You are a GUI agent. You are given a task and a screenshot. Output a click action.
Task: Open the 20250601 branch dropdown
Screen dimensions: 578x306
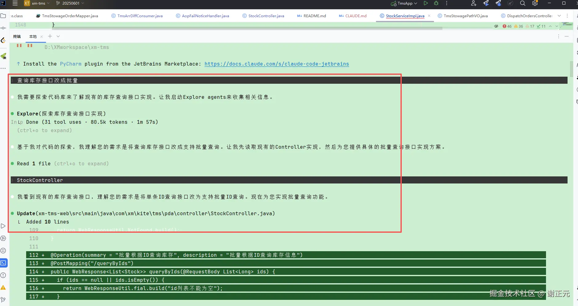(70, 3)
